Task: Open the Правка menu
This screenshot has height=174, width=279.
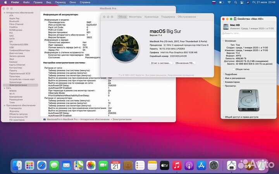Action: pos(38,2)
